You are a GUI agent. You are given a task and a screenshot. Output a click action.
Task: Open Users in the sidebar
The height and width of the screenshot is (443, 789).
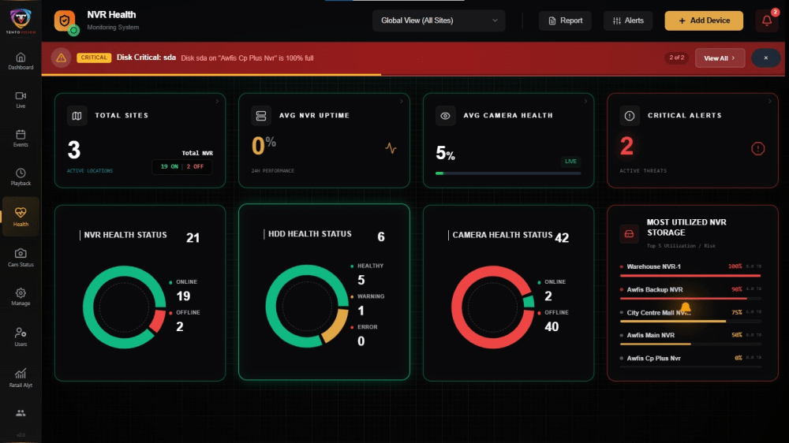tap(21, 337)
